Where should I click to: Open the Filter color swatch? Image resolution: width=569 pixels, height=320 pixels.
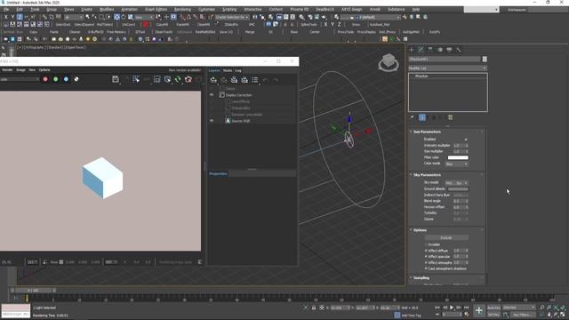458,157
